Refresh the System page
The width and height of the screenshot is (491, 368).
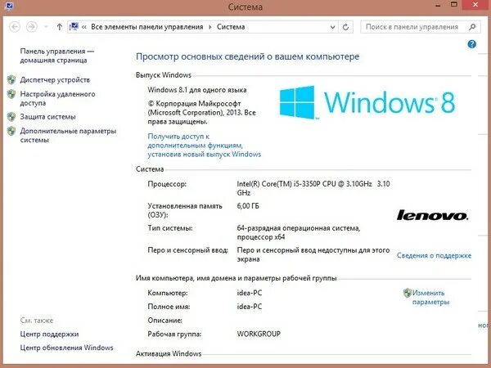click(345, 27)
